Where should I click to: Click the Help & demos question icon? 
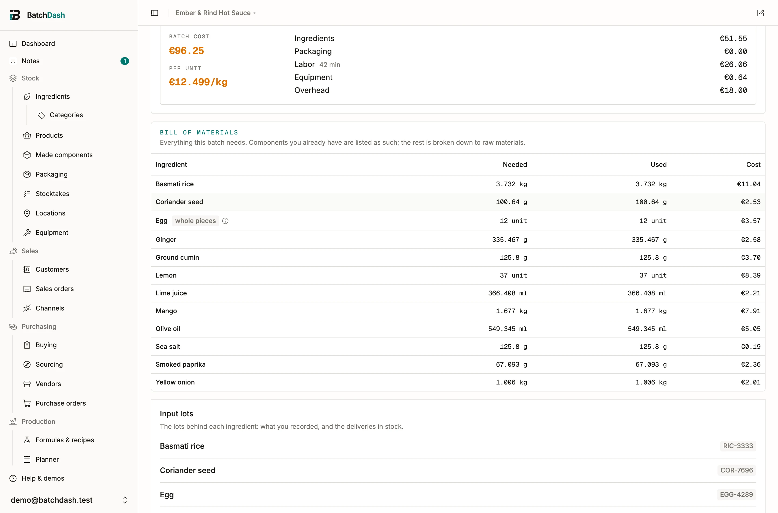(x=13, y=478)
